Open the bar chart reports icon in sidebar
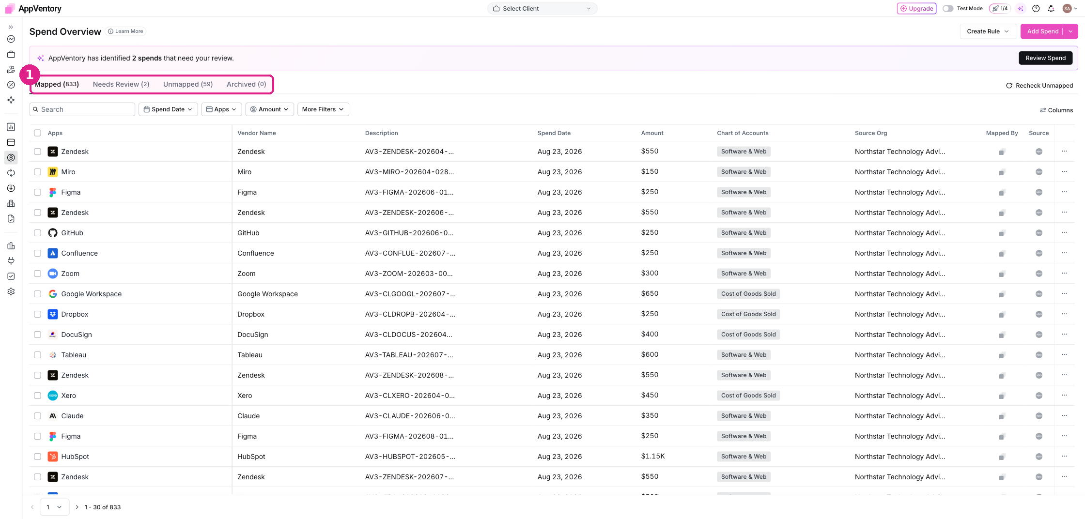The width and height of the screenshot is (1085, 519). tap(11, 127)
